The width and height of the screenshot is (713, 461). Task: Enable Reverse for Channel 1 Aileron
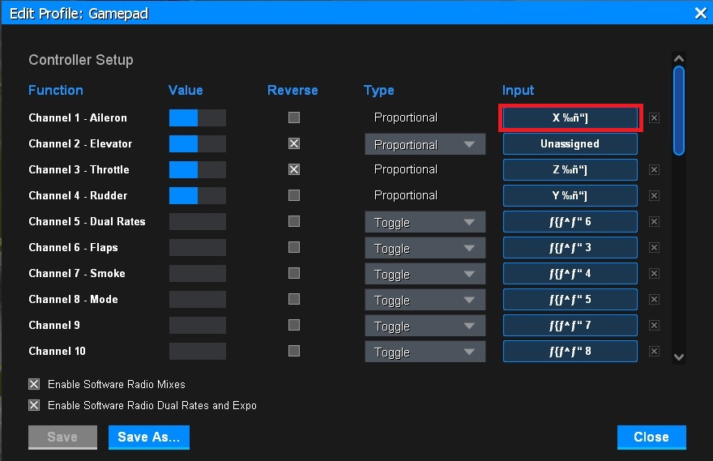tap(294, 117)
